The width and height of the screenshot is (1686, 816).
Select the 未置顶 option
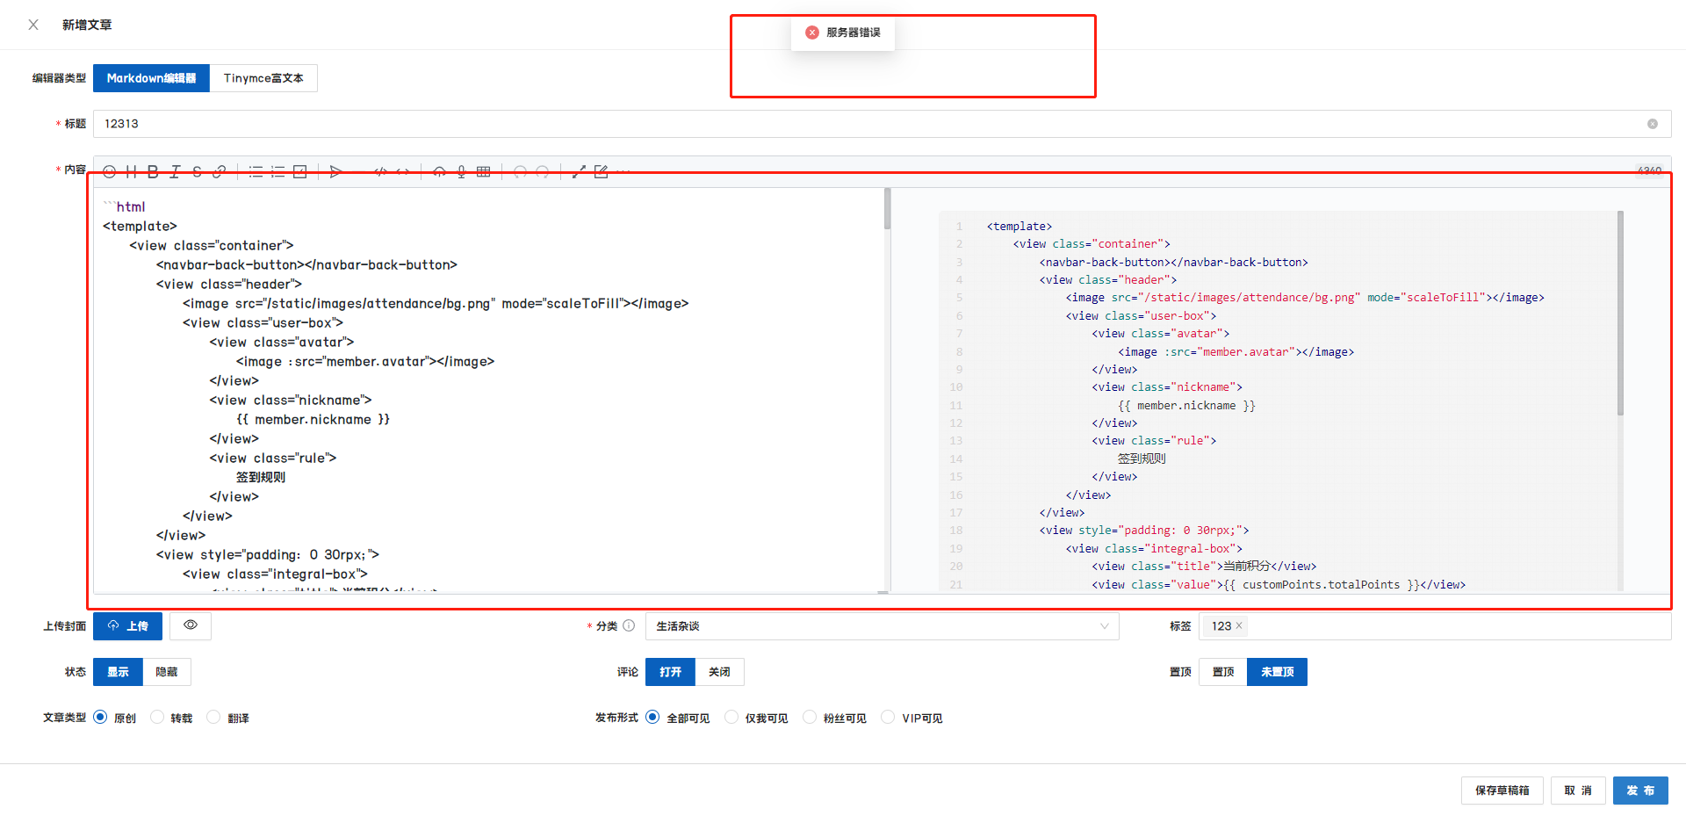1277,672
